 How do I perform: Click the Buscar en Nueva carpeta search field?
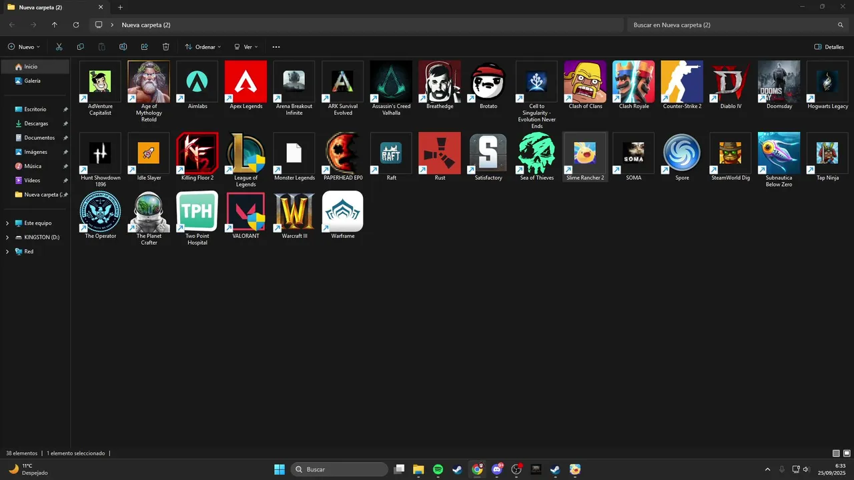click(x=737, y=25)
